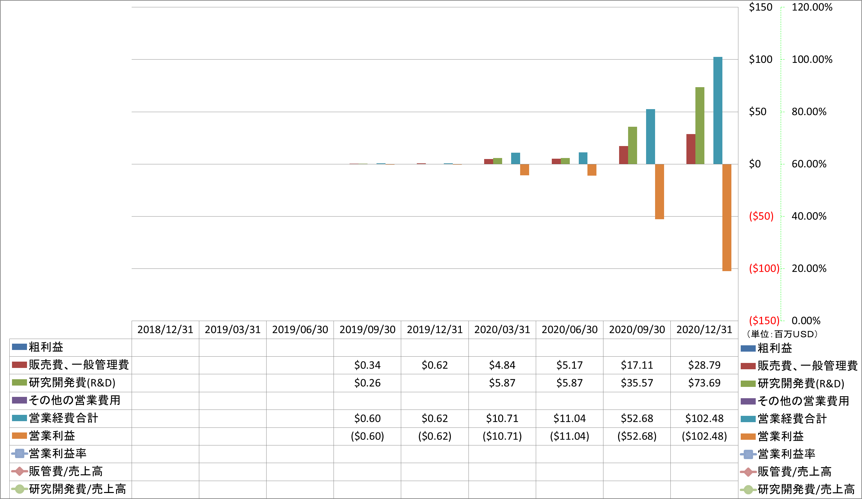Click the blue 粗利益 swatch in the left legend
The width and height of the screenshot is (862, 499).
pos(19,347)
